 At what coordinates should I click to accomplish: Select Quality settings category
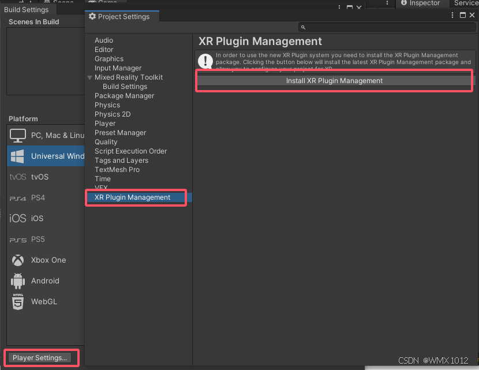[106, 142]
